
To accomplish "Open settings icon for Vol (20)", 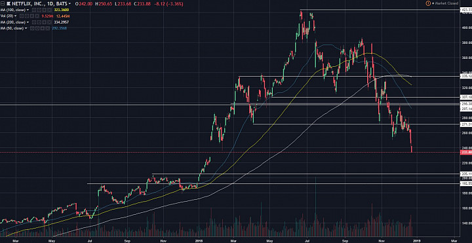I will point(26,16).
